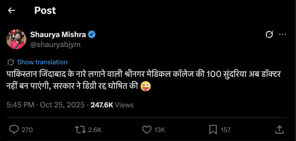This screenshot has height=141, width=296.
Task: Click the reply speech bubble icon
Action: [14, 129]
